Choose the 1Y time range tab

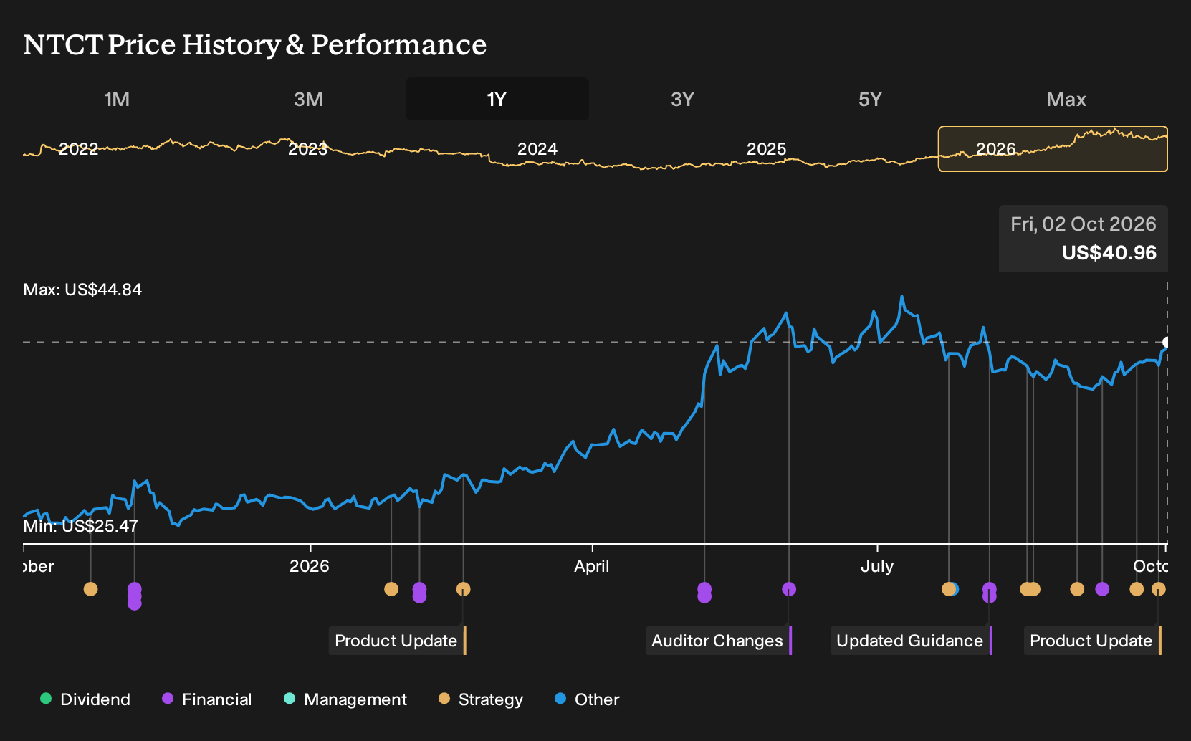point(497,99)
